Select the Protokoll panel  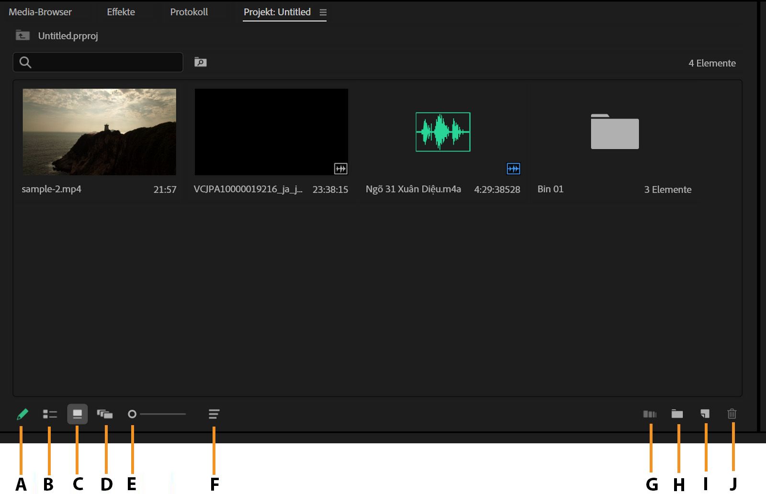[x=189, y=12]
